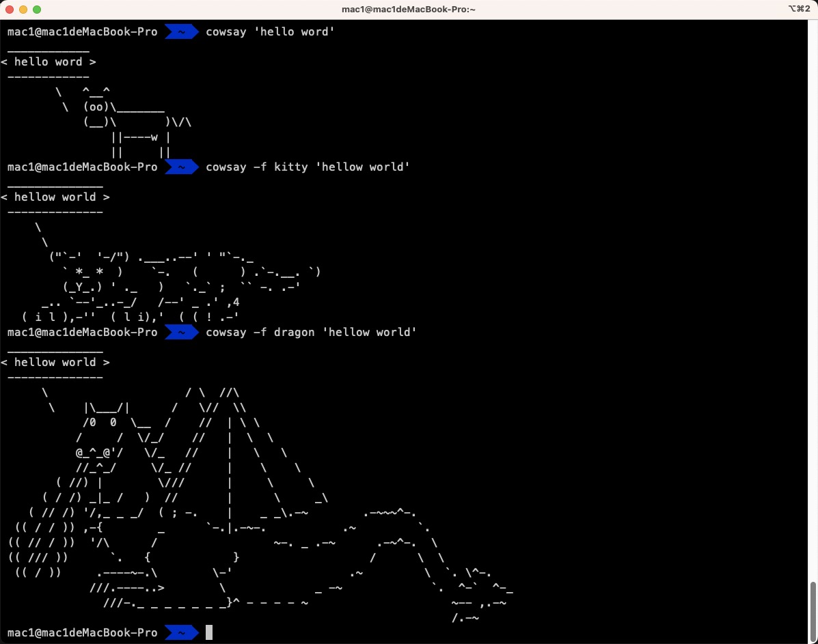Click the blue prompt arrow beside the kitty command
Viewport: 818px width, 644px height.
pyautogui.click(x=180, y=167)
